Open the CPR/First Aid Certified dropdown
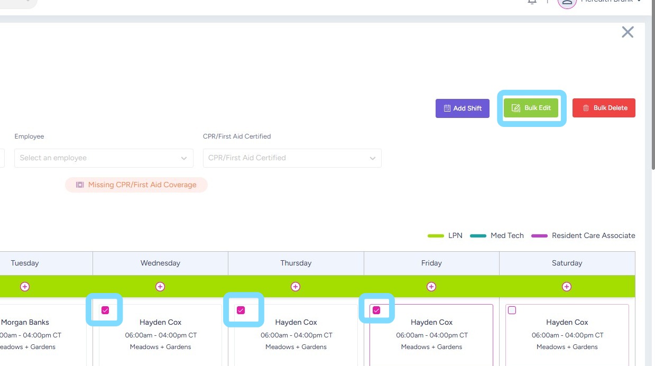The image size is (655, 366). pos(292,158)
